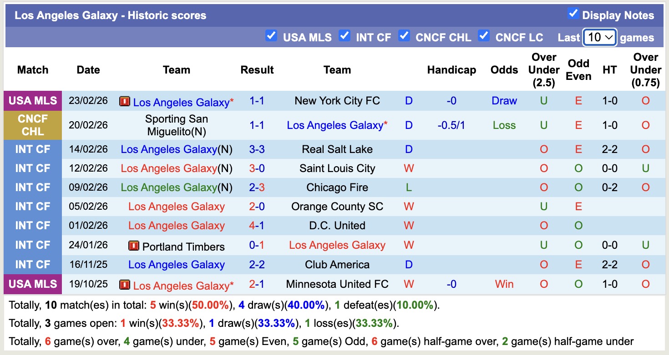Click the Minnesota United FC link
Image resolution: width=669 pixels, height=355 pixels.
[337, 285]
